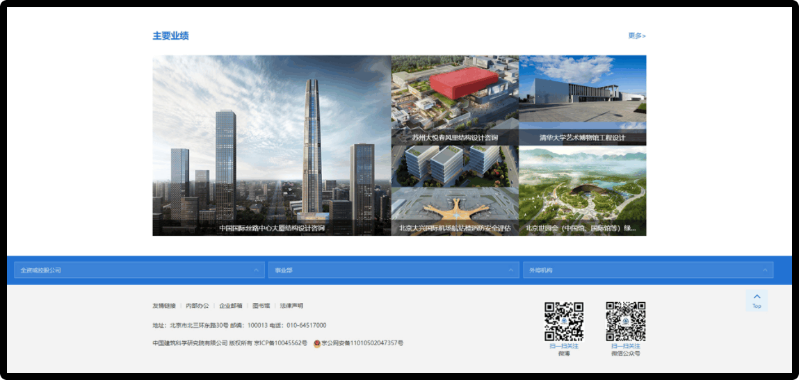This screenshot has height=380, width=799.
Task: Open the 清华大学艺术博物馆工程设计 project thumbnail
Action: click(582, 99)
